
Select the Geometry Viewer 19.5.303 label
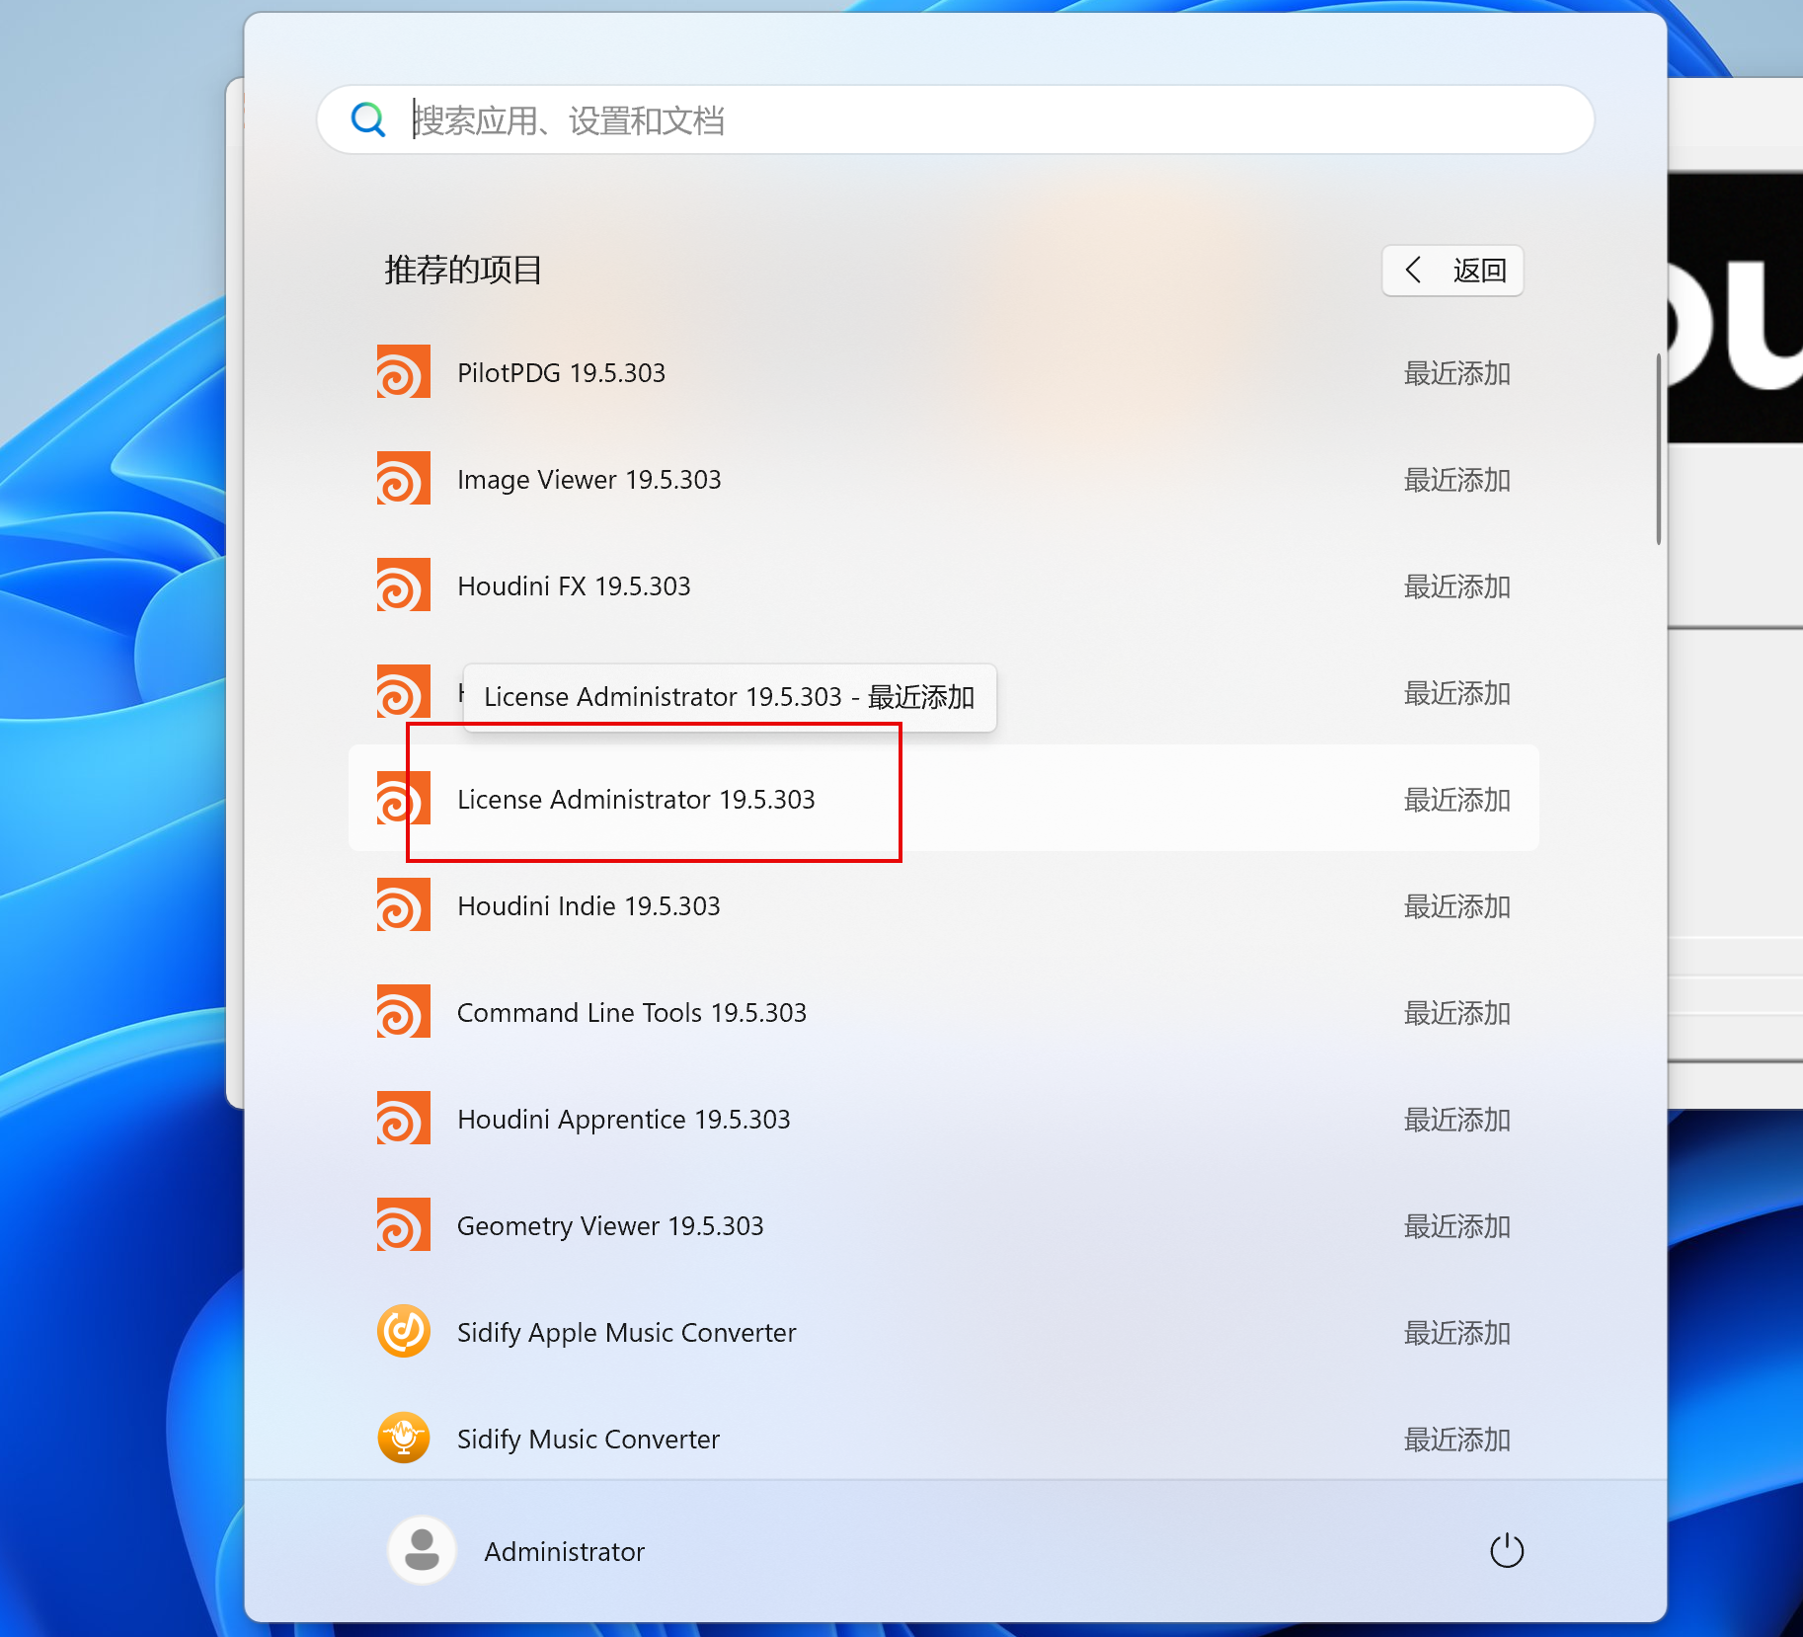coord(610,1226)
